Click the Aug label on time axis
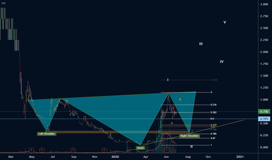Viewport: 272px width, 160px height. 188,157
